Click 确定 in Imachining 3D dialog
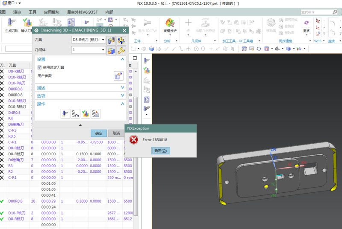This screenshot has width=342, height=229. pos(99,133)
